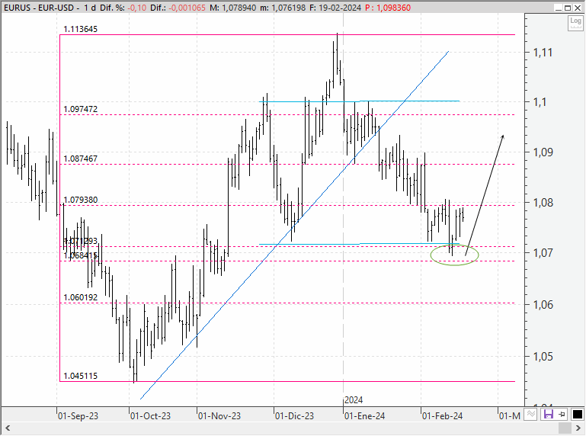The image size is (586, 436).
Task: Click the F: 19-02-2024 date in title
Action: pos(335,8)
